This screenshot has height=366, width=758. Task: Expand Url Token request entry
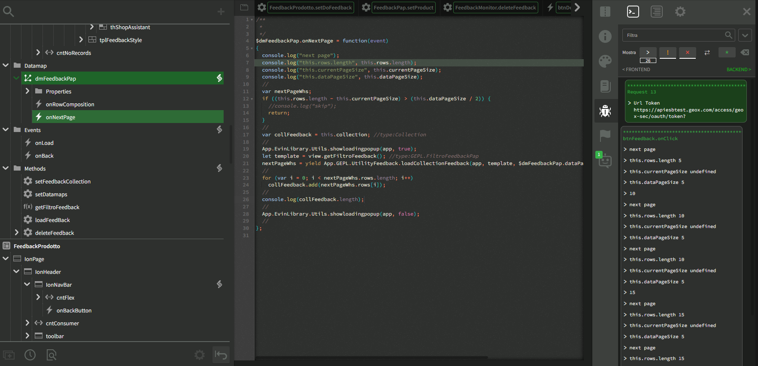[x=629, y=103]
